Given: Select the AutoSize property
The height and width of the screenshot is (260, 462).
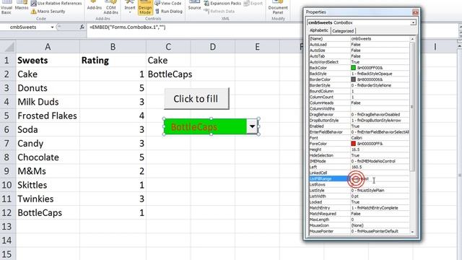Looking at the screenshot, I should tap(359, 51).
